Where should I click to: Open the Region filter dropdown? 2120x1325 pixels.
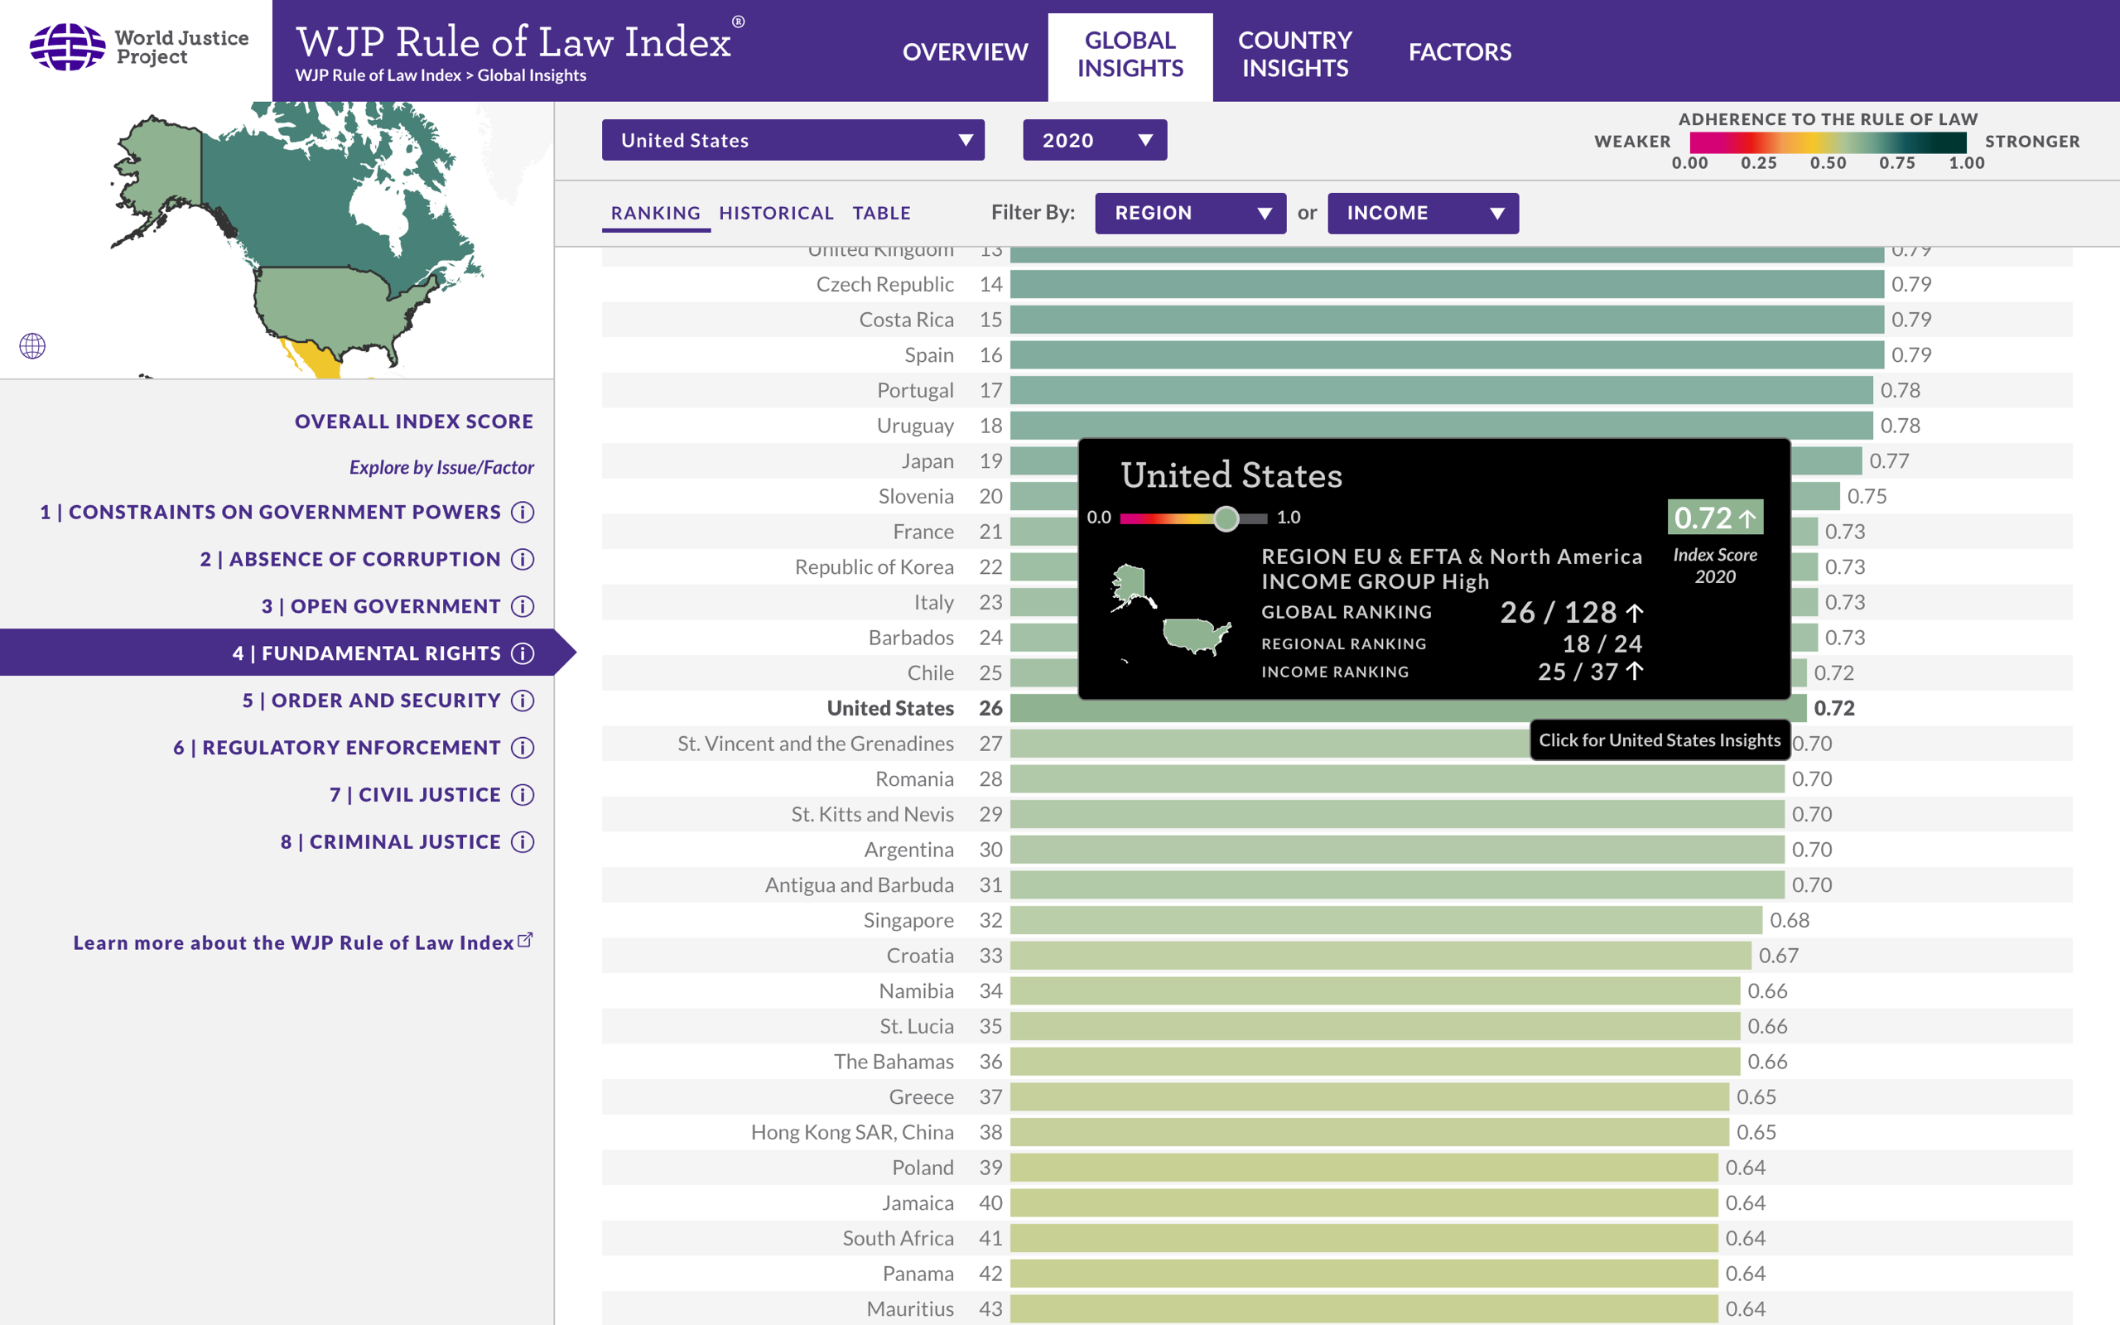tap(1190, 212)
